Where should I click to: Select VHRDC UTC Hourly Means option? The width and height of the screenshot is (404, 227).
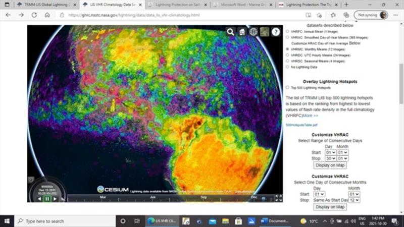tap(287, 55)
